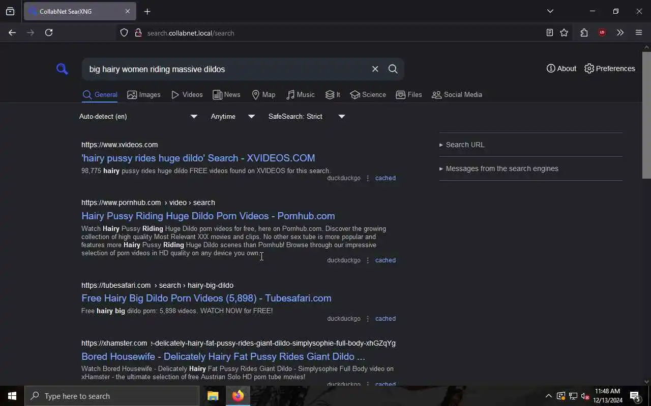
Task: Open the Auto-detect (en) language dropdown
Action: click(x=138, y=116)
